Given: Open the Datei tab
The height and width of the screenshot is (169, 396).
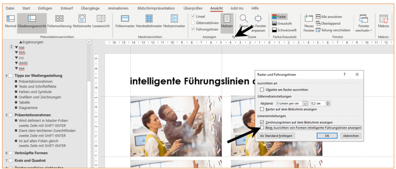Looking at the screenshot, I should 10,8.
